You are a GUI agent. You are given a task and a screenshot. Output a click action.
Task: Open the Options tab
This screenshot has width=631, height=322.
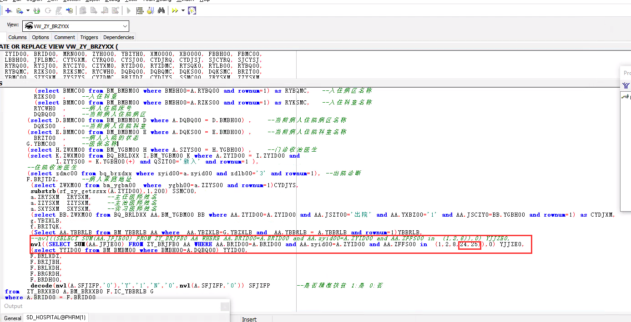point(40,37)
